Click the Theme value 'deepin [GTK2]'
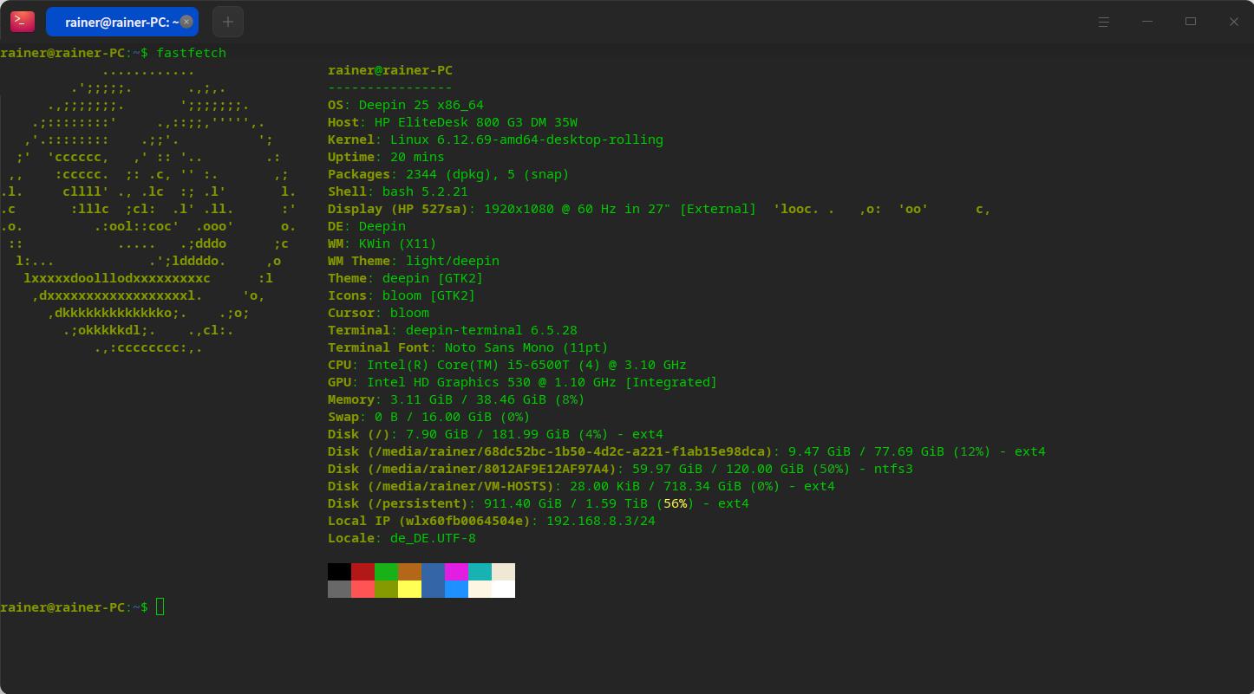Image resolution: width=1254 pixels, height=694 pixels. [x=433, y=278]
